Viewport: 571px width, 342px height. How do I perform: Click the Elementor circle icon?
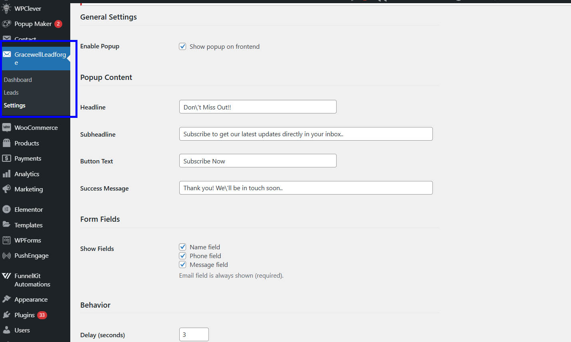tap(6, 209)
